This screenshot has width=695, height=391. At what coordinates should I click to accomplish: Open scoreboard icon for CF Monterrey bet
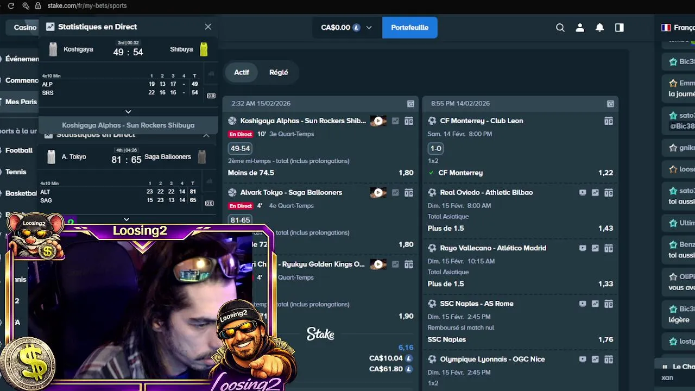pyautogui.click(x=609, y=121)
